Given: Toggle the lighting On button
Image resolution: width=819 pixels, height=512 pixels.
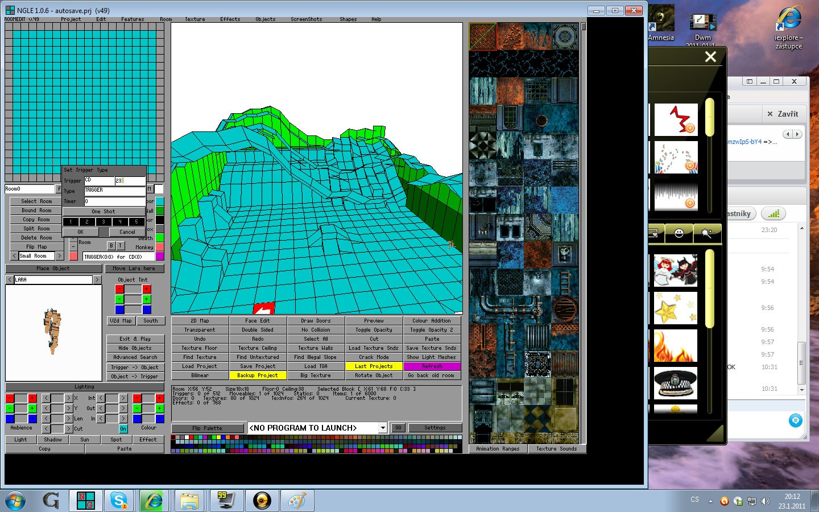Looking at the screenshot, I should pos(123,428).
